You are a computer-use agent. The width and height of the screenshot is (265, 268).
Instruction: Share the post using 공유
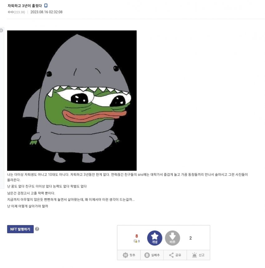point(175,255)
